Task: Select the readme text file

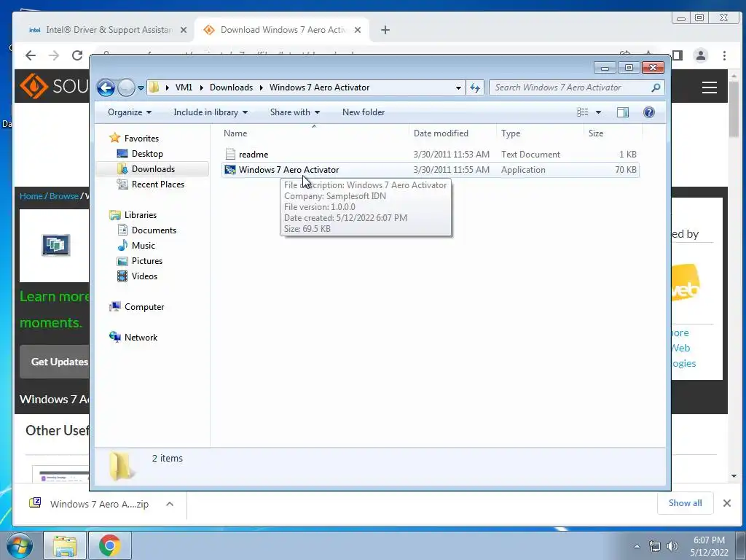Action: coord(430,155)
